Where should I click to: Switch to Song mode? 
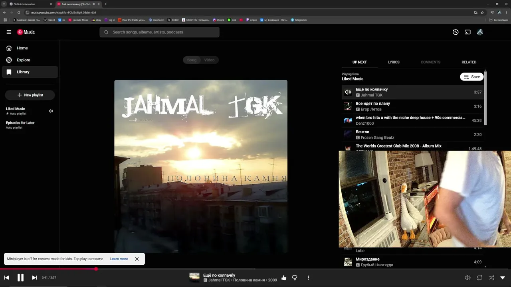pos(192,60)
